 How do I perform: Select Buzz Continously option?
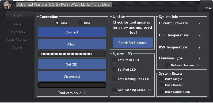pyautogui.click(x=161, y=92)
